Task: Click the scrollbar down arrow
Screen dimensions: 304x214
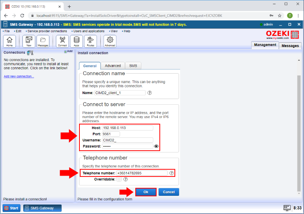Action: [299, 194]
